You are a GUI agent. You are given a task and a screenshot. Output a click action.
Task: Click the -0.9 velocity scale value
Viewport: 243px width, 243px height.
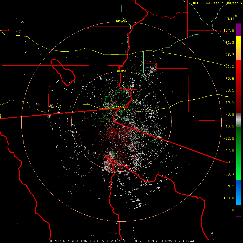(230, 114)
